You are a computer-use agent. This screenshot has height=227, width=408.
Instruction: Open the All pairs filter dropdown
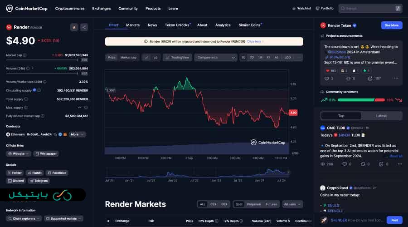[292, 204]
